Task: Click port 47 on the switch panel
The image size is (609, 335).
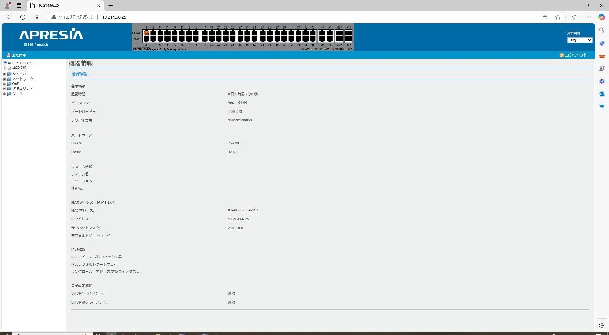Action: [x=313, y=33]
